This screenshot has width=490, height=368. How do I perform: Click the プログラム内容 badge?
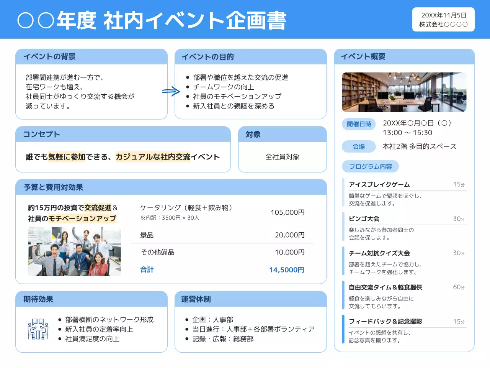pyautogui.click(x=370, y=166)
